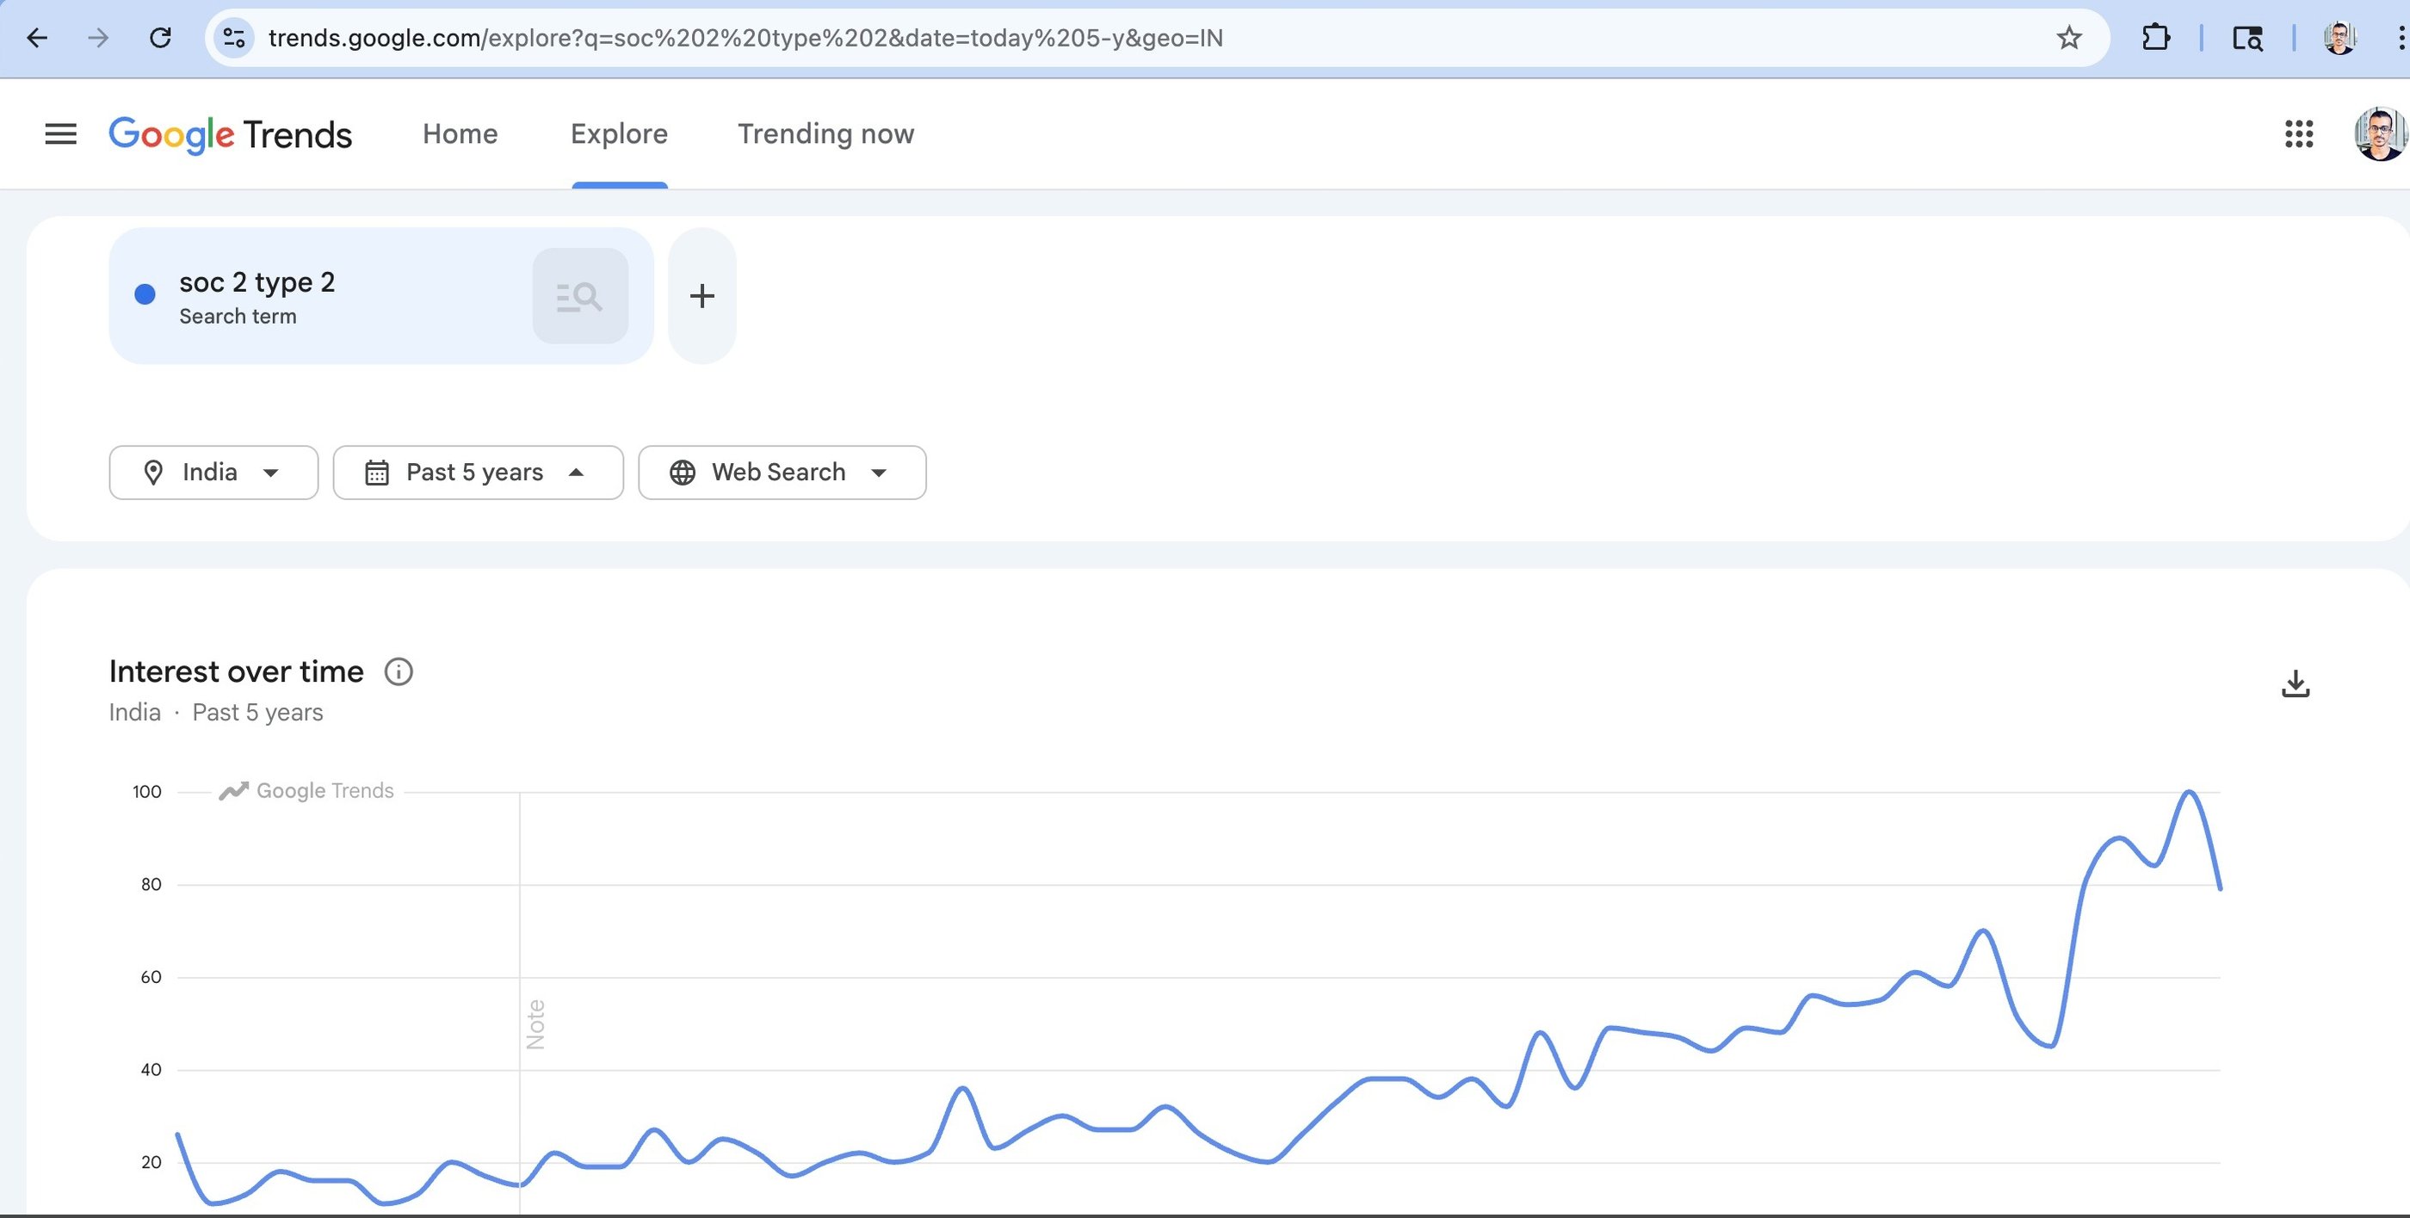
Task: Click the Note marker on the chart
Action: [x=535, y=1023]
